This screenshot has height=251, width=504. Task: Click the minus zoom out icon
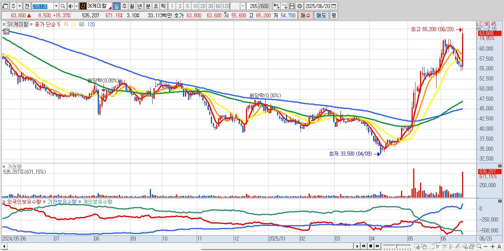[x=485, y=246]
